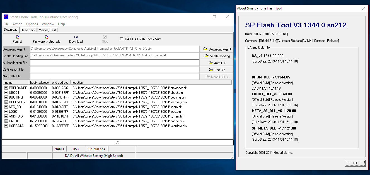
Task: Open the Help menu
Action: (x=61, y=24)
